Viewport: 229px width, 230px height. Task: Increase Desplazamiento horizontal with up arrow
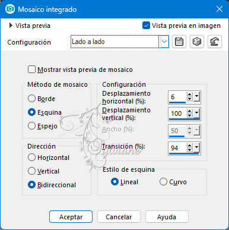tap(190, 94)
